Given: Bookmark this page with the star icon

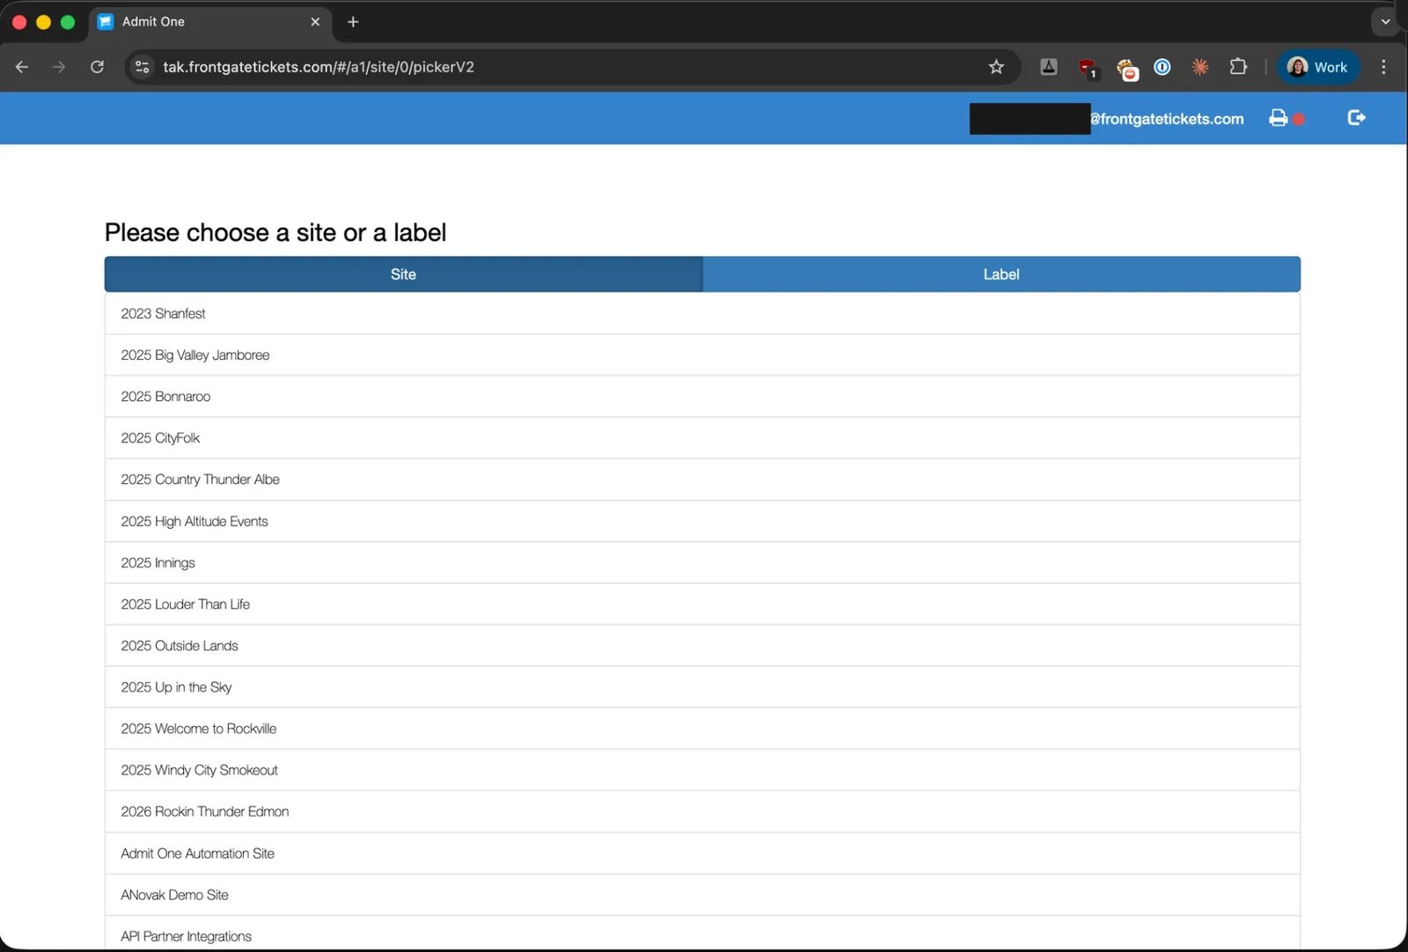Looking at the screenshot, I should click(x=996, y=67).
